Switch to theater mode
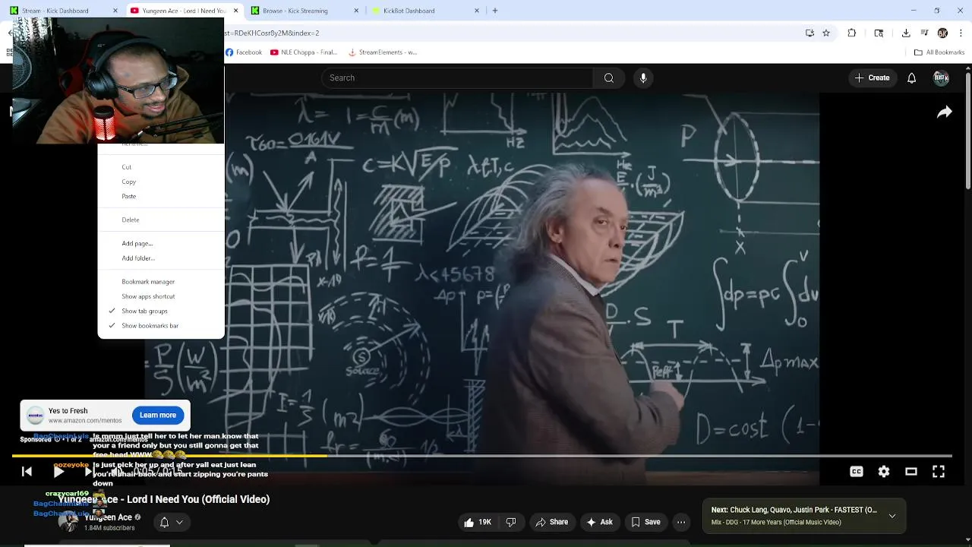This screenshot has width=972, height=547. (911, 472)
